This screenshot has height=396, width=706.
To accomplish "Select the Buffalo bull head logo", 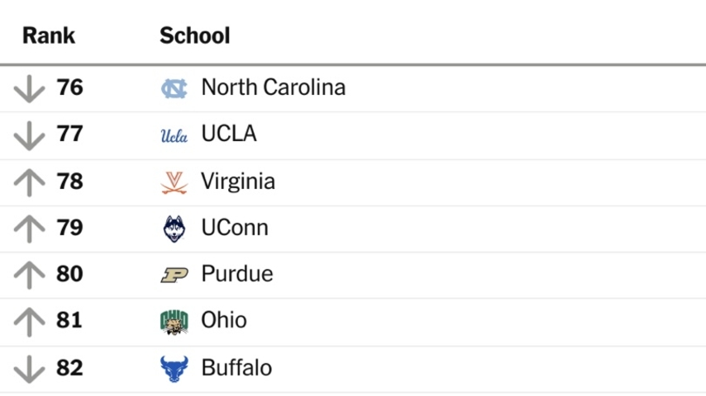I will (174, 369).
